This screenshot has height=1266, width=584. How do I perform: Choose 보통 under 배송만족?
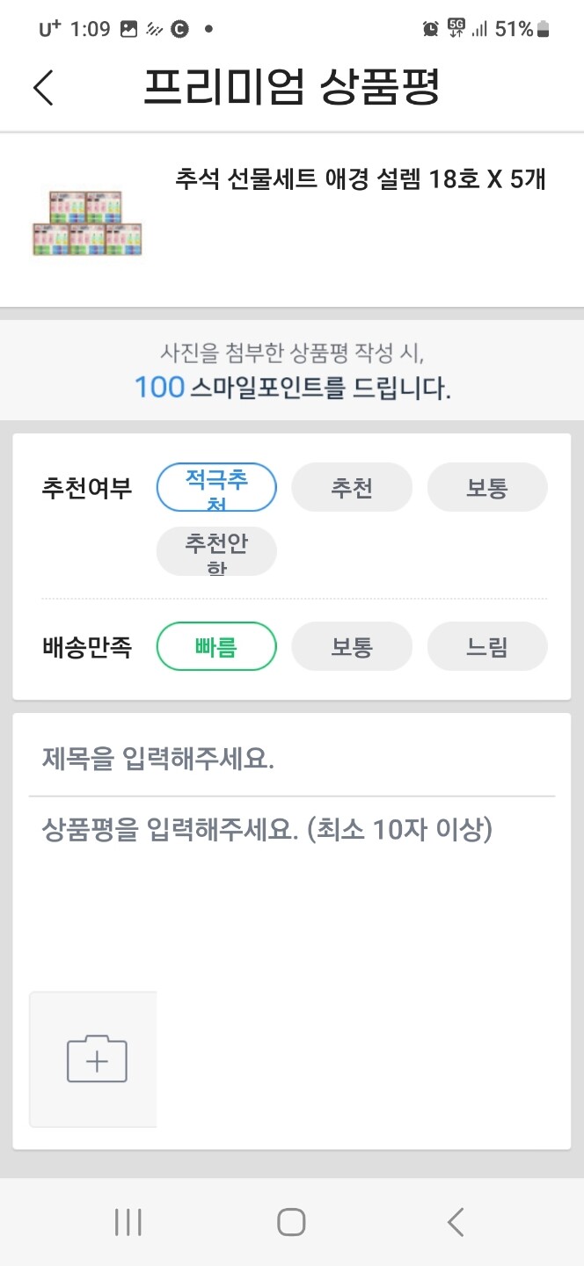coord(352,645)
